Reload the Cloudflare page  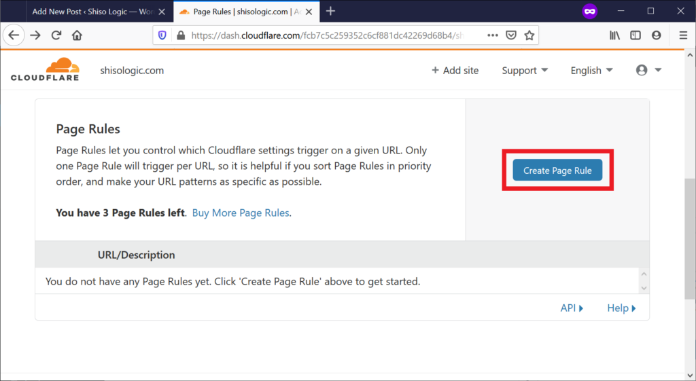coord(56,35)
